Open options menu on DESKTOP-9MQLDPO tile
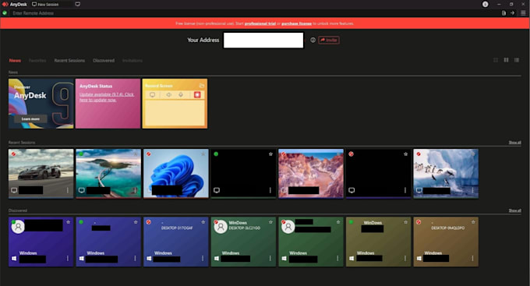 tap(472, 258)
